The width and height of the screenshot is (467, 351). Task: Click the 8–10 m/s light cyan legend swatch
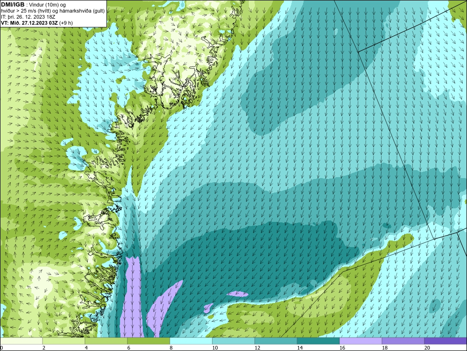pyautogui.click(x=191, y=341)
